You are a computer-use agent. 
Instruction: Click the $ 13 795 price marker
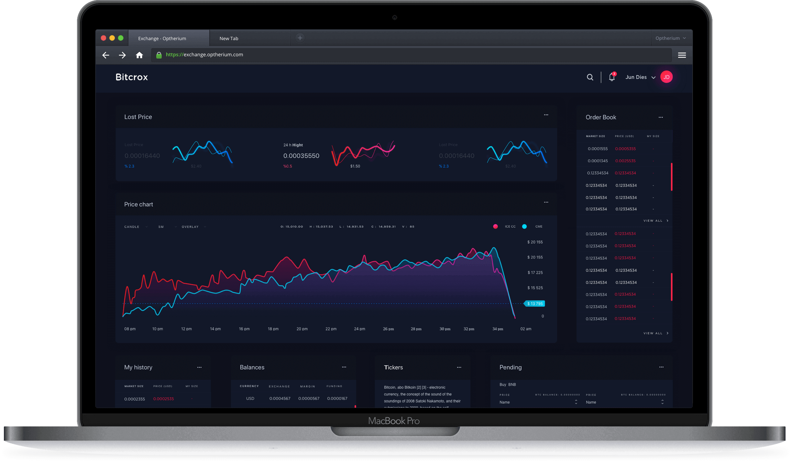pos(534,303)
